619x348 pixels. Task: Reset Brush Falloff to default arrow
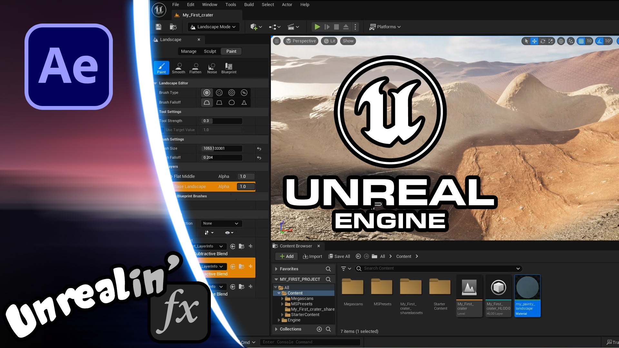259,158
